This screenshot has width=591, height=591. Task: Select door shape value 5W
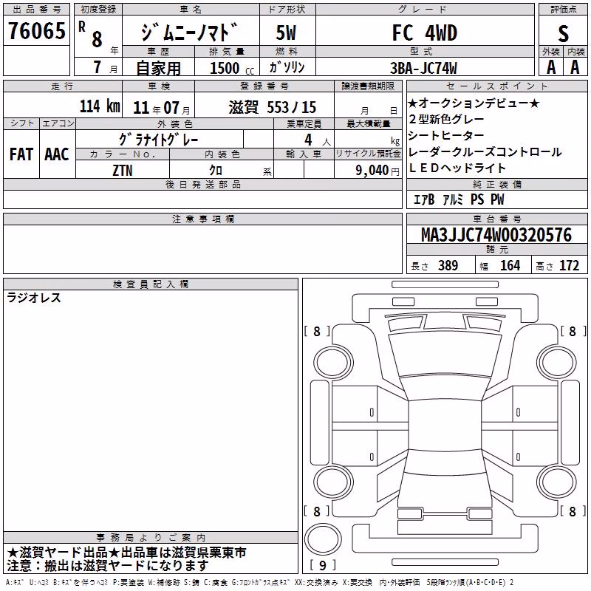tap(287, 33)
